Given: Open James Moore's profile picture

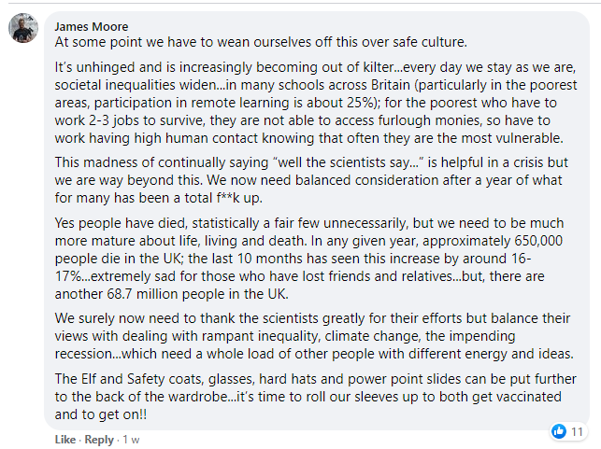Looking at the screenshot, I should [23, 28].
